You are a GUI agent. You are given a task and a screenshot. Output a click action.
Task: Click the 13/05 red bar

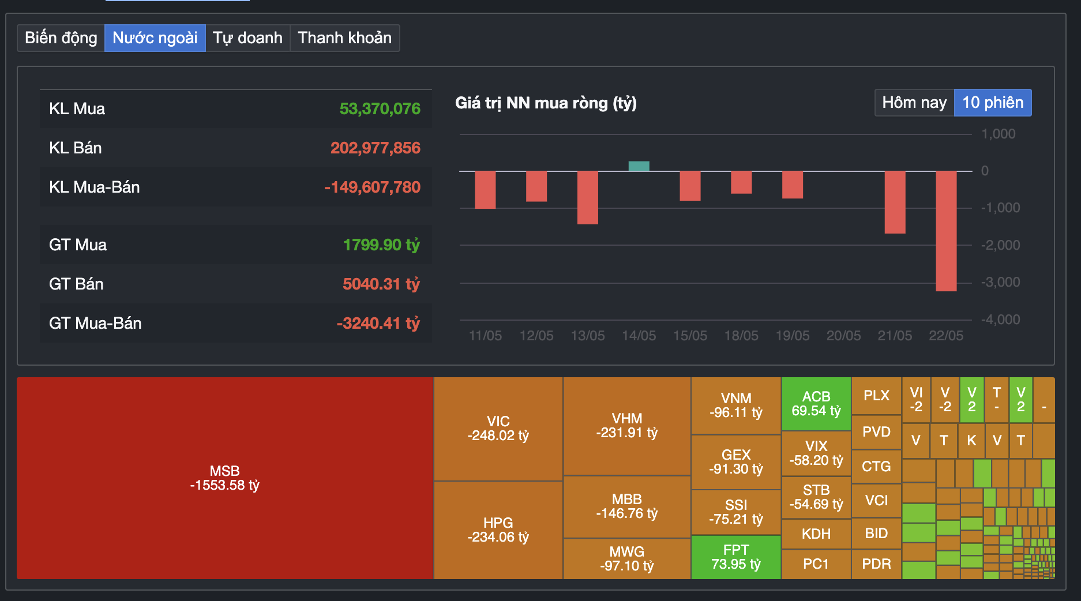(588, 198)
